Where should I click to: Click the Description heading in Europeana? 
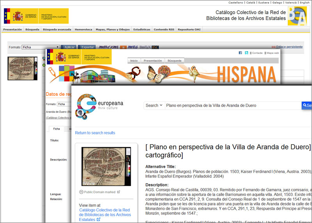pos(157,185)
